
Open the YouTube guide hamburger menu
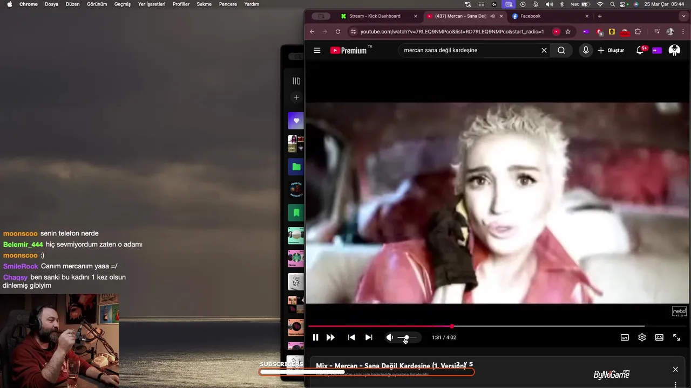317,50
